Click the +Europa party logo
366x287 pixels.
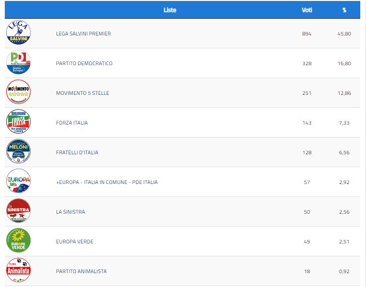coord(18,182)
